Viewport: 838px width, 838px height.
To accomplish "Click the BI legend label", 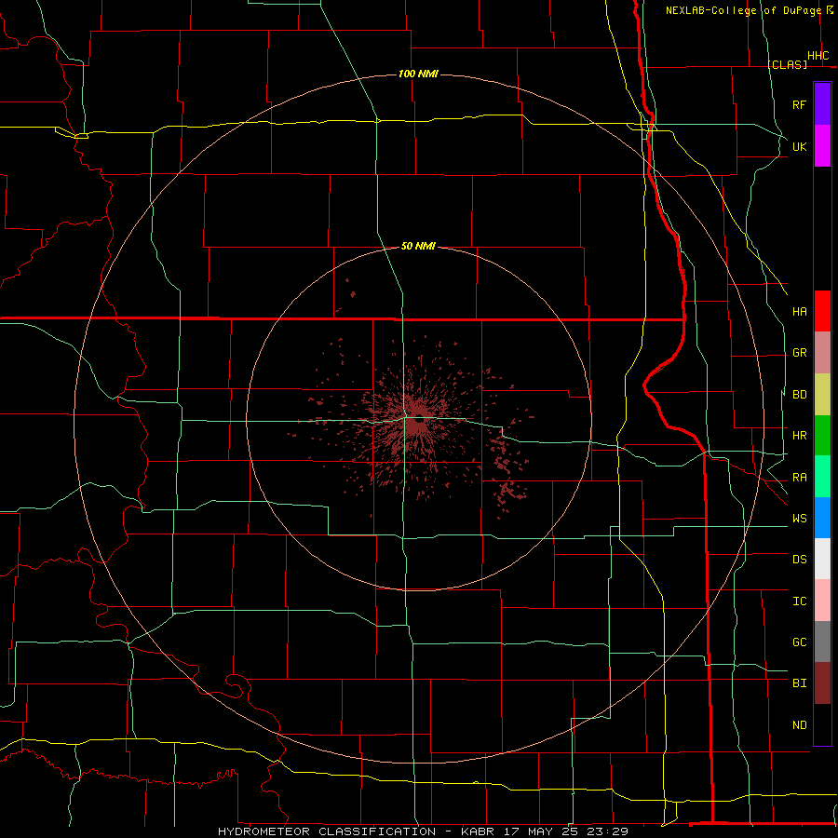I will pyautogui.click(x=799, y=683).
